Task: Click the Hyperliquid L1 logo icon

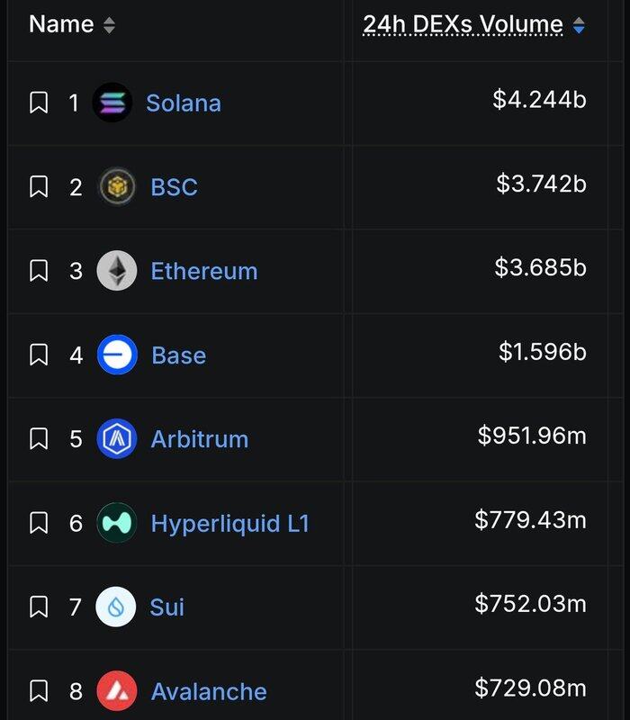Action: [x=117, y=523]
